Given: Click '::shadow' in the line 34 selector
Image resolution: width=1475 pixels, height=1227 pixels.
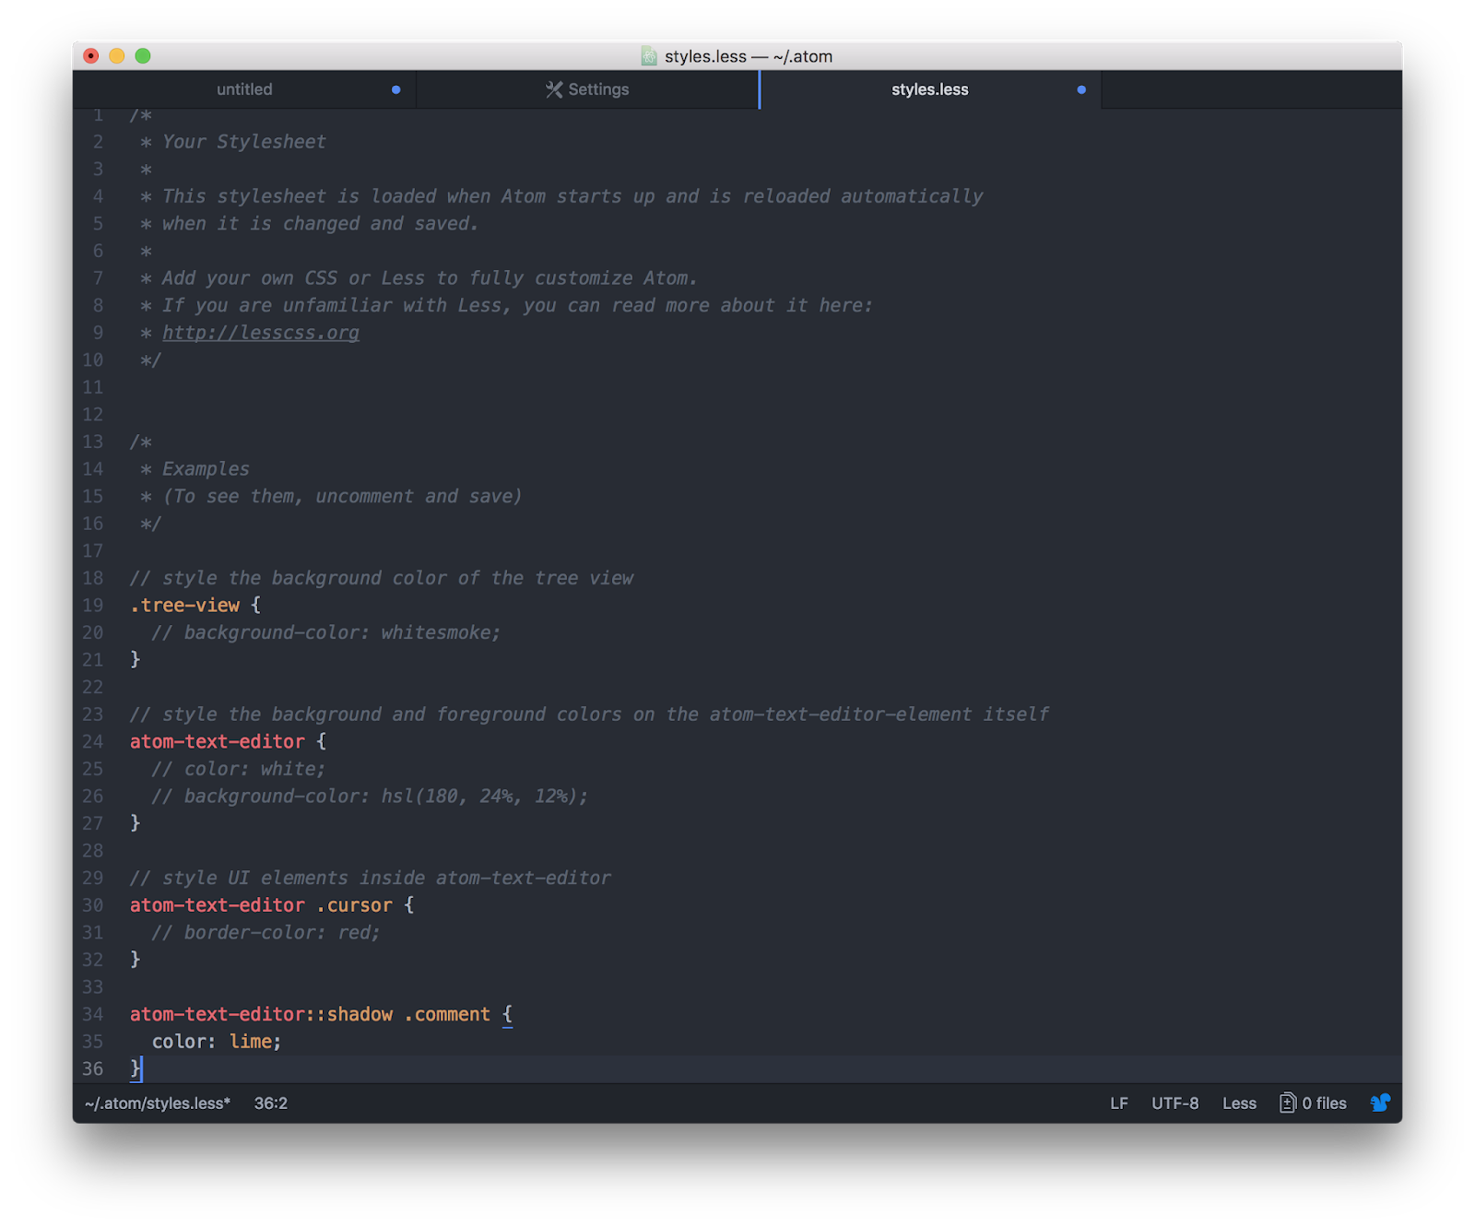Looking at the screenshot, I should (x=349, y=1014).
